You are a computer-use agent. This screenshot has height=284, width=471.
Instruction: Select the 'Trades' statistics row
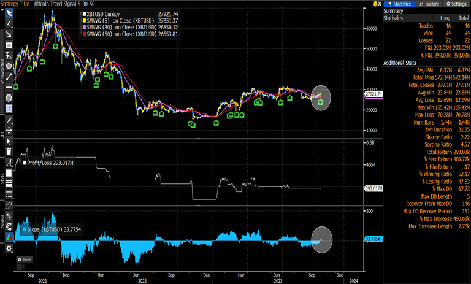pyautogui.click(x=427, y=26)
